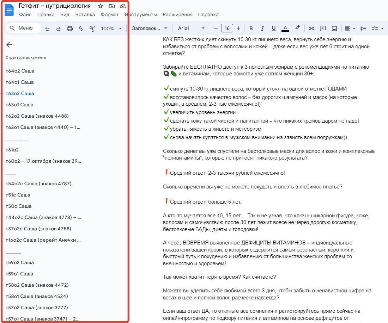Screen dimensions: 388x323
Task: Activate the paint format tool
Action: [x=92, y=29]
